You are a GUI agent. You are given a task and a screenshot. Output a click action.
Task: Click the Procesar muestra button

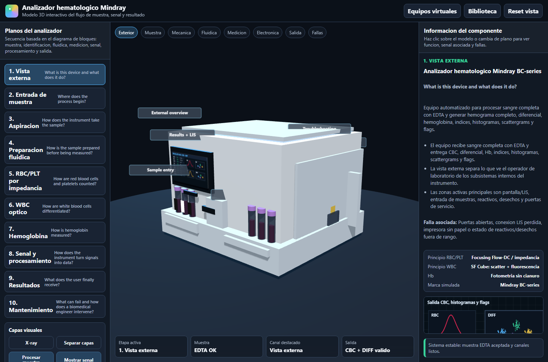[x=31, y=357]
